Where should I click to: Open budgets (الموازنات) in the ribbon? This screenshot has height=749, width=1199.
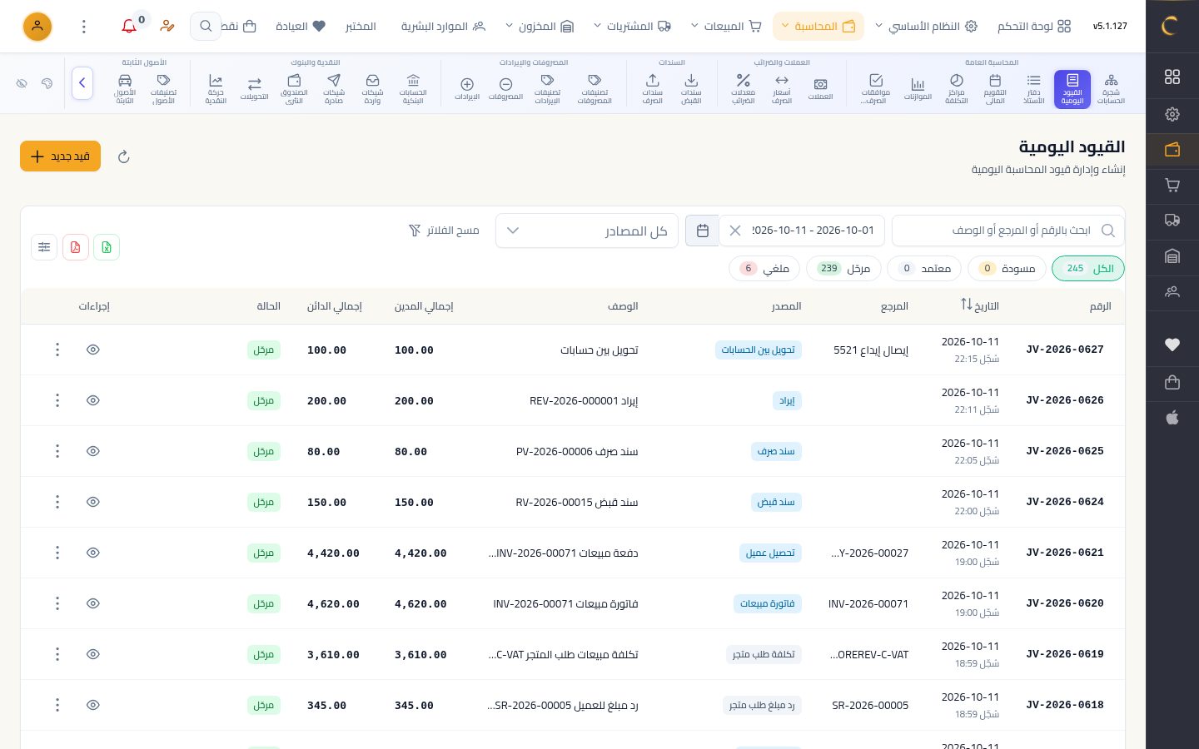click(x=918, y=89)
